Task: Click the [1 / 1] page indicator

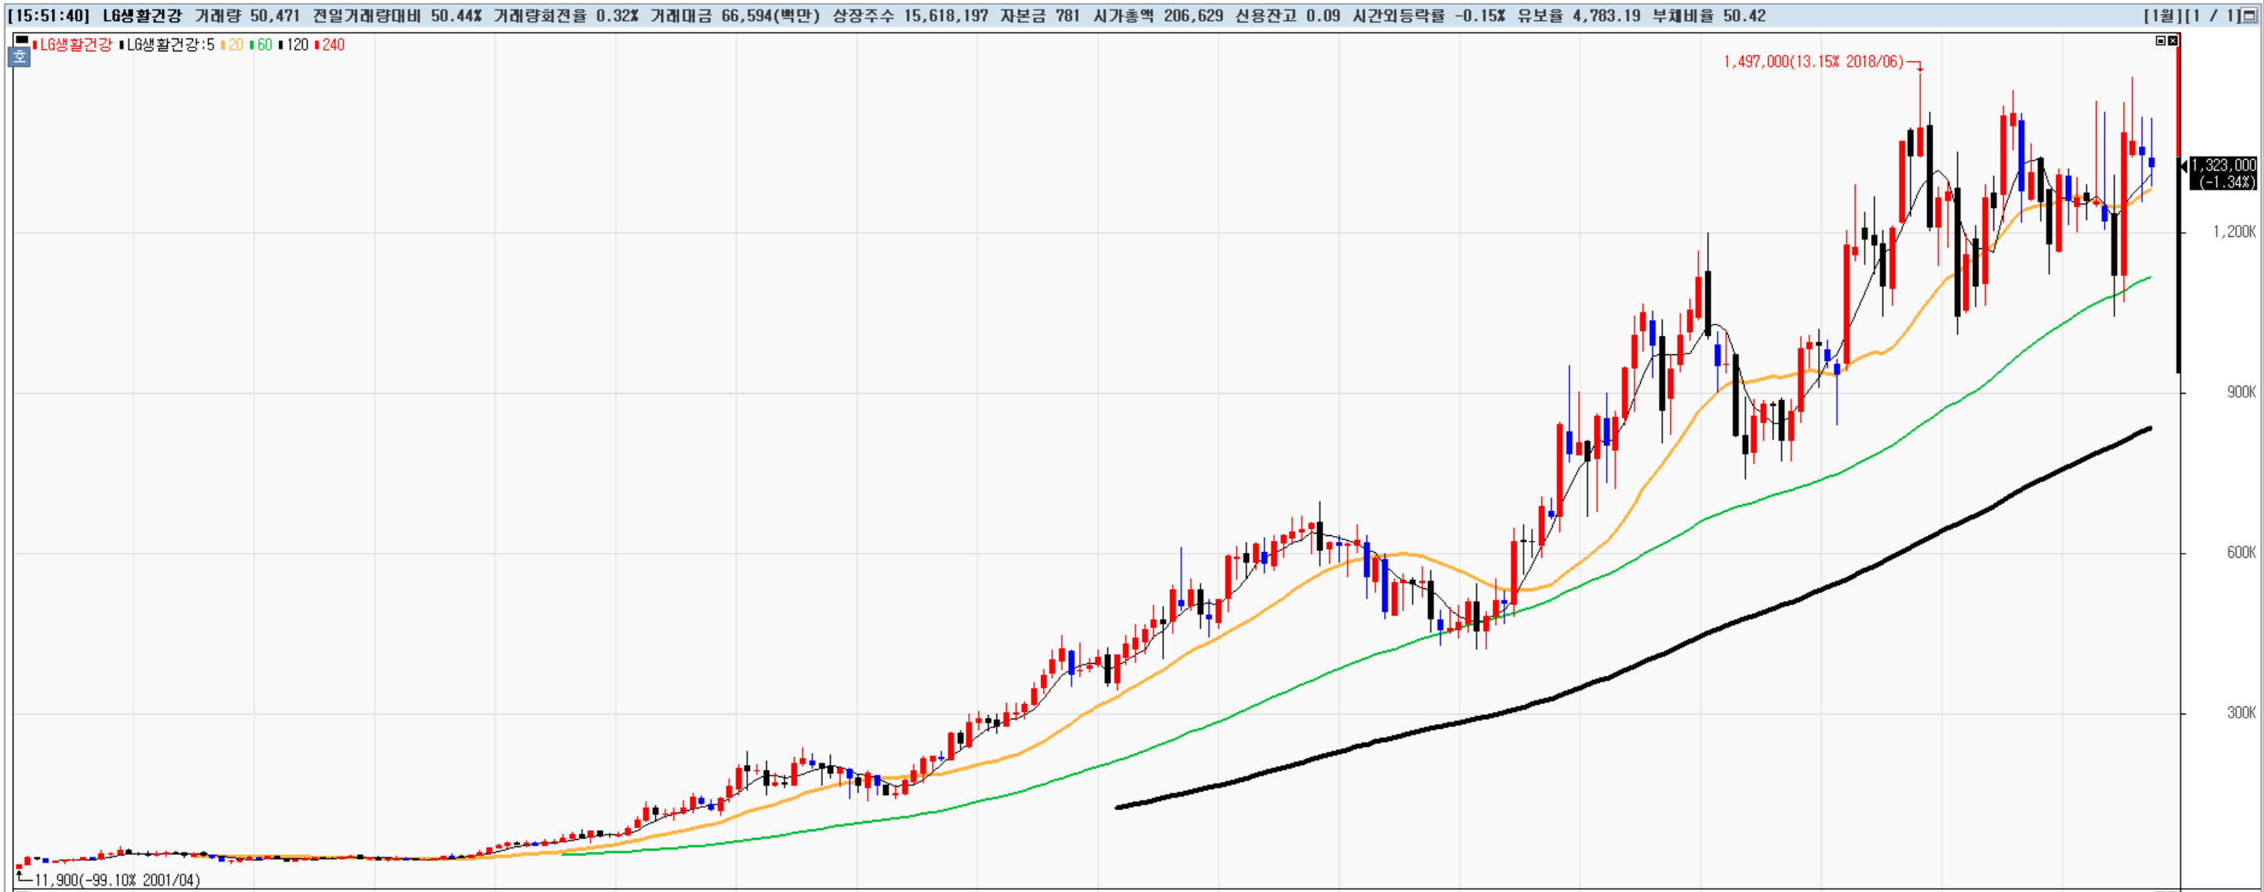Action: [2213, 16]
